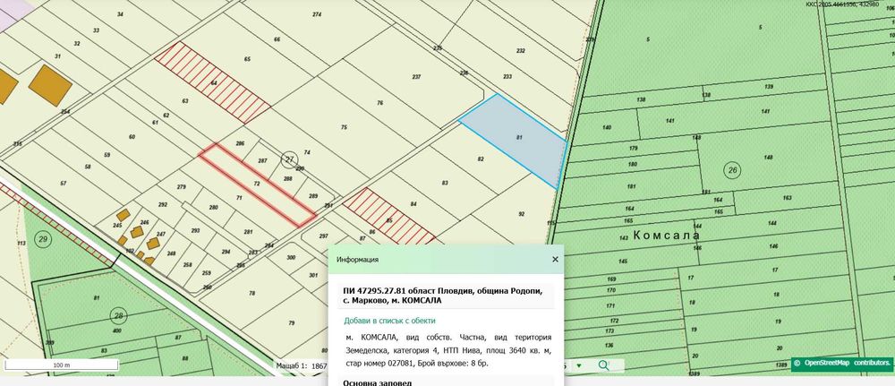Select parcel 65 on the map

point(247,59)
